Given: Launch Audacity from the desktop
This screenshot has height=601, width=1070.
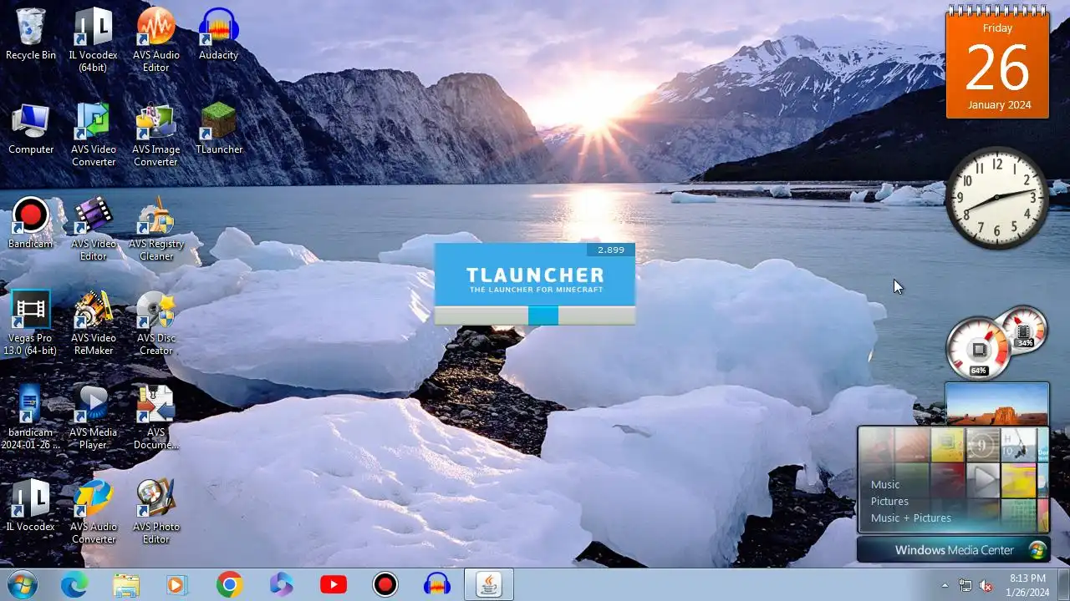Looking at the screenshot, I should point(218,34).
